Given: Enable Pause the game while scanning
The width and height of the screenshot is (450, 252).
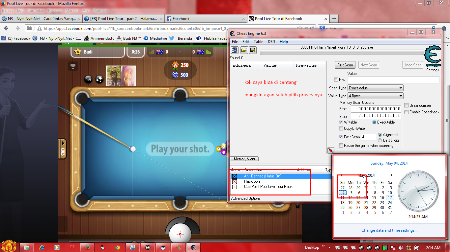Looking at the screenshot, I should 341,146.
